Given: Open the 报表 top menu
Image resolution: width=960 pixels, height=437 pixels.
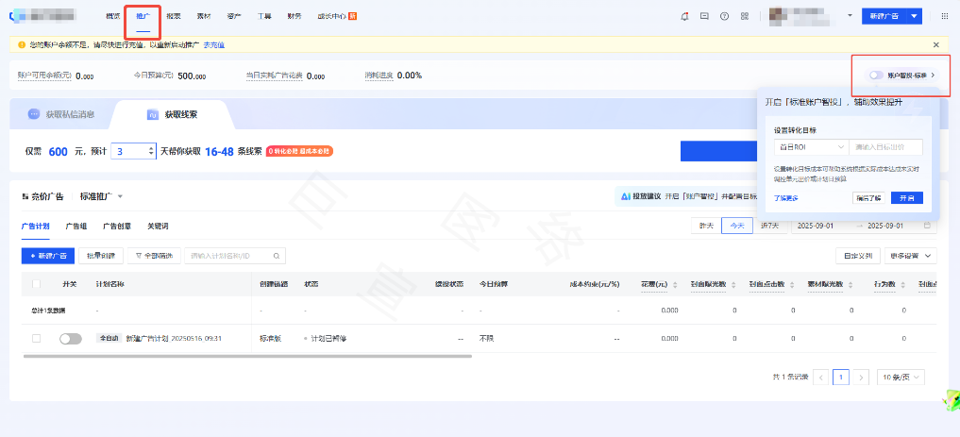Looking at the screenshot, I should coord(174,17).
